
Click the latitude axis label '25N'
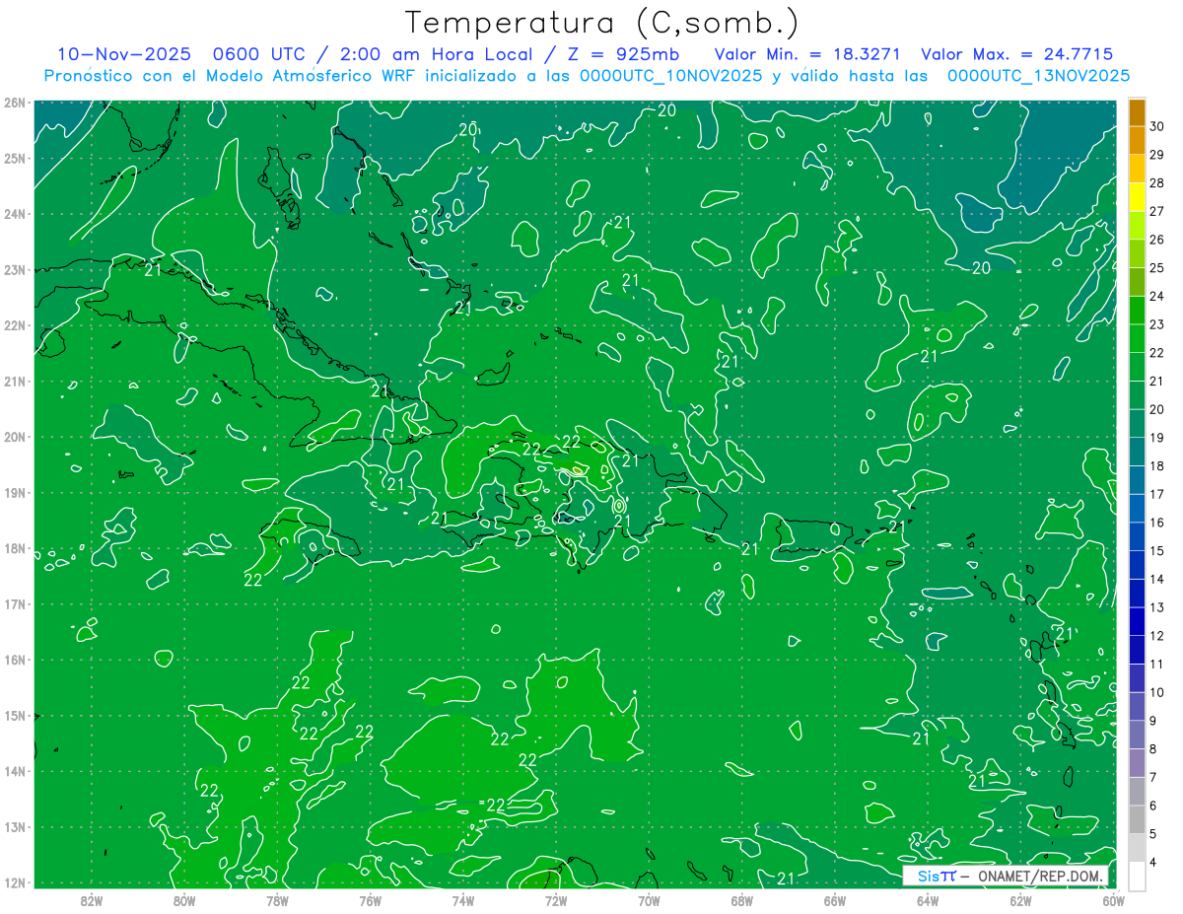(15, 158)
